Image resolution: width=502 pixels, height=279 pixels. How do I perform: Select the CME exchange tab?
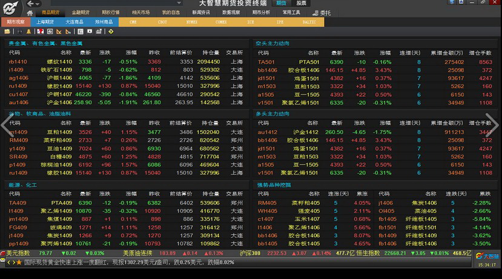(133, 22)
